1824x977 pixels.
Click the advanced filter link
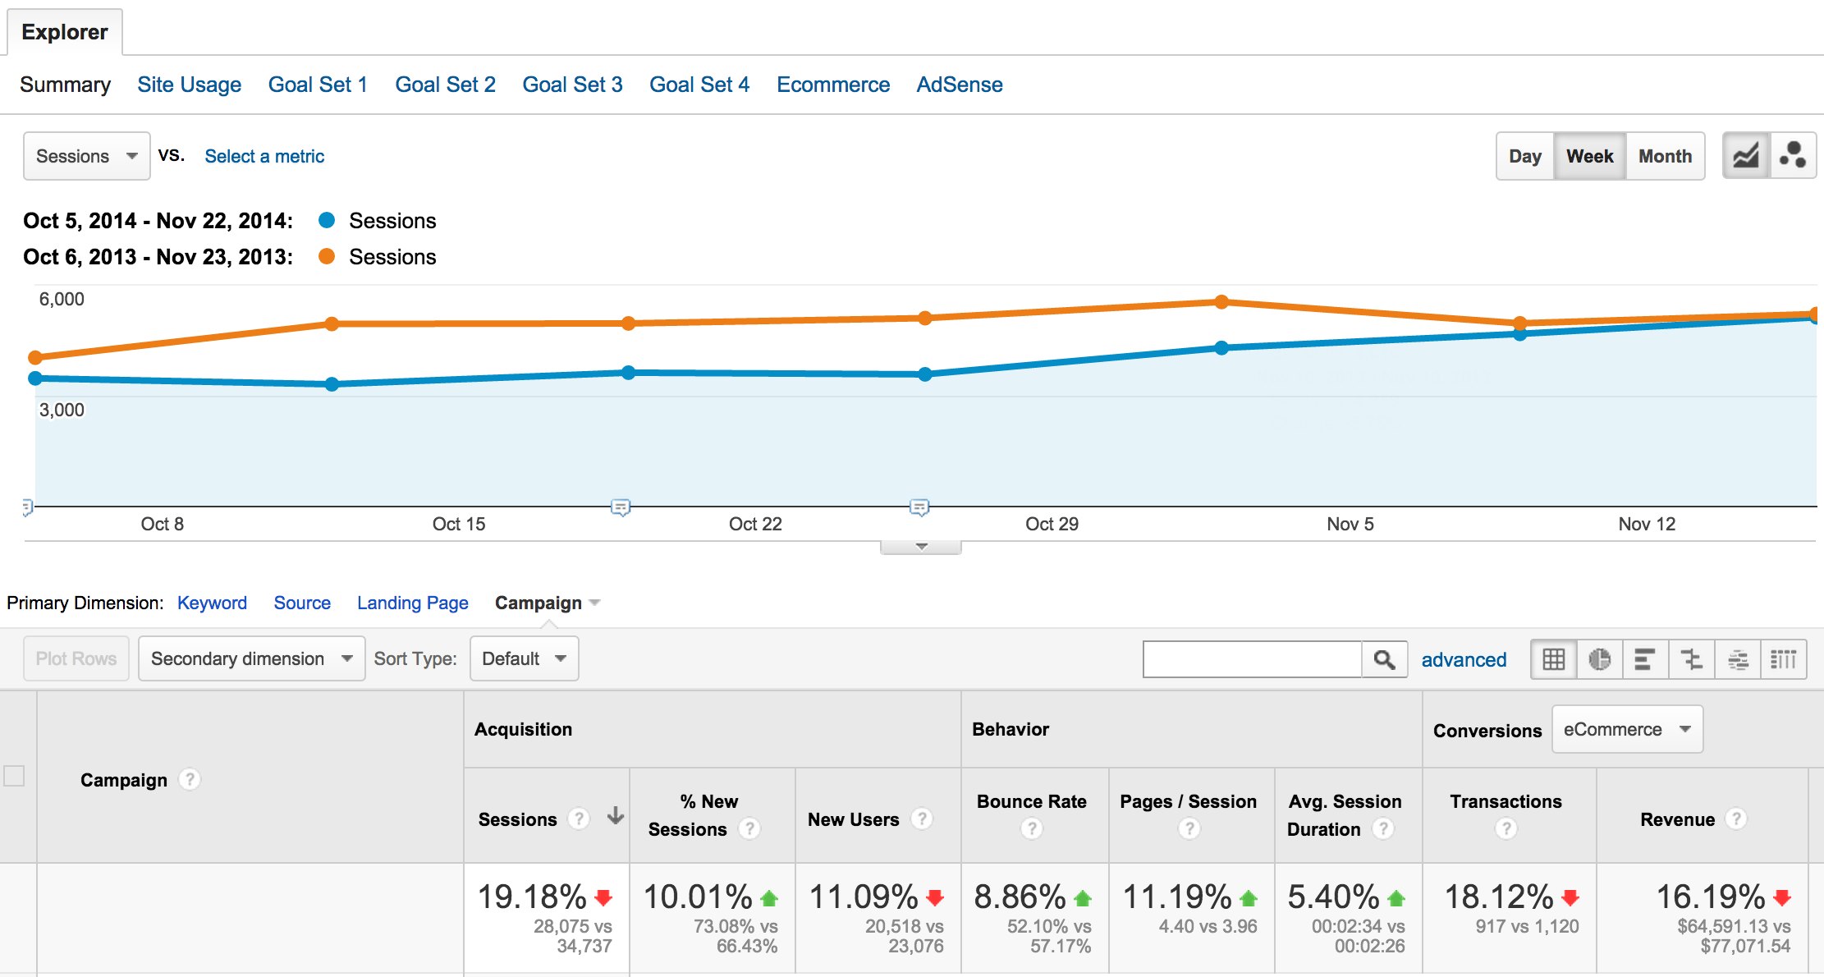point(1463,659)
